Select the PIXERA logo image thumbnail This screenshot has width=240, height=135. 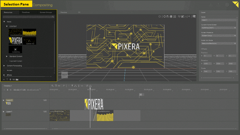coord(15,41)
